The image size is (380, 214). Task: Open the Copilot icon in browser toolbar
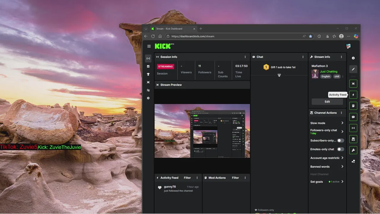[x=356, y=36]
